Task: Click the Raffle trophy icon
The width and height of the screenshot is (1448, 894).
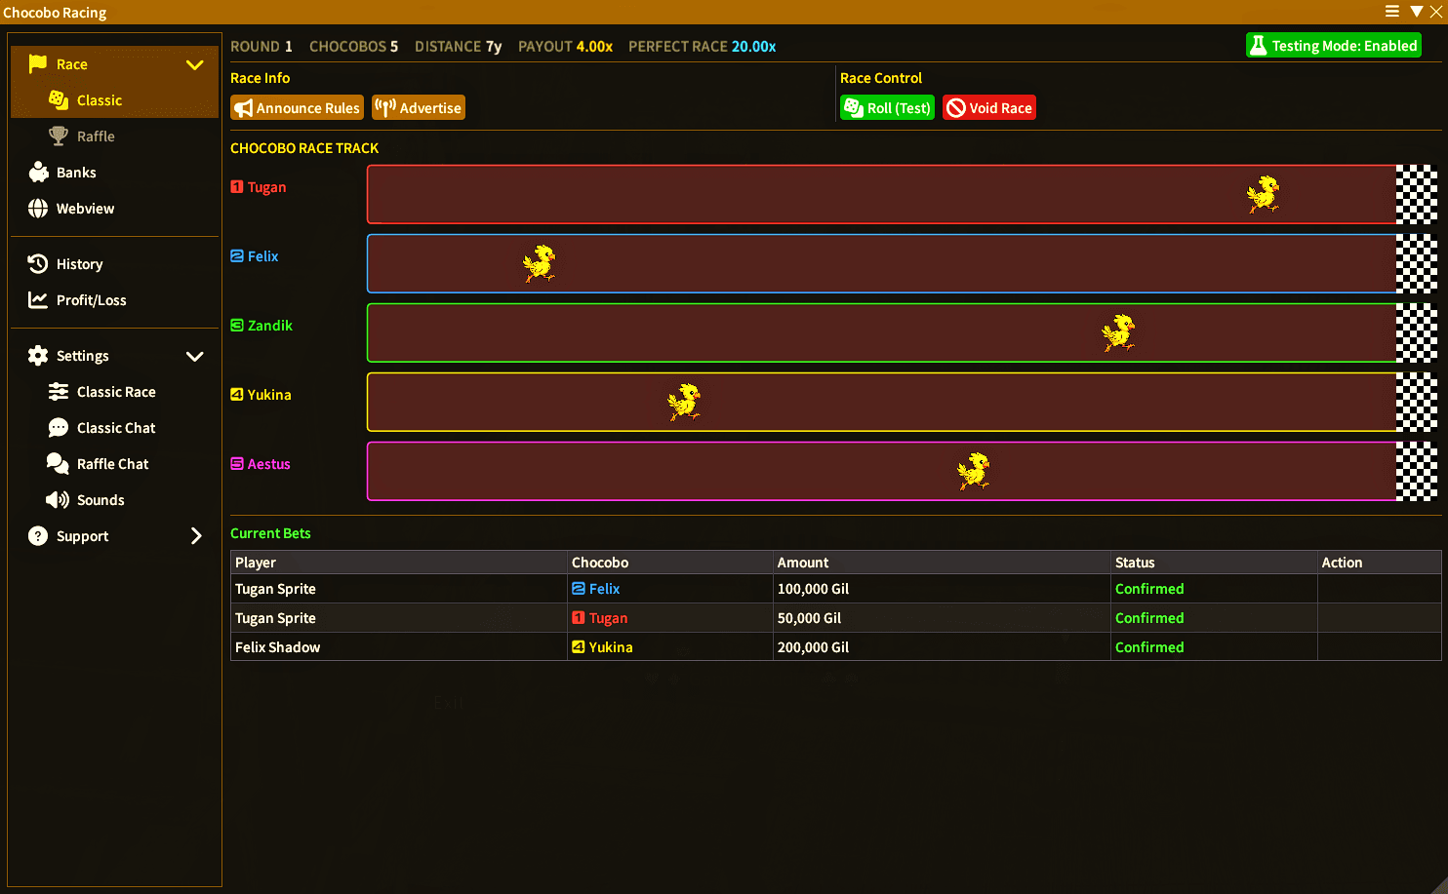Action: (x=59, y=136)
